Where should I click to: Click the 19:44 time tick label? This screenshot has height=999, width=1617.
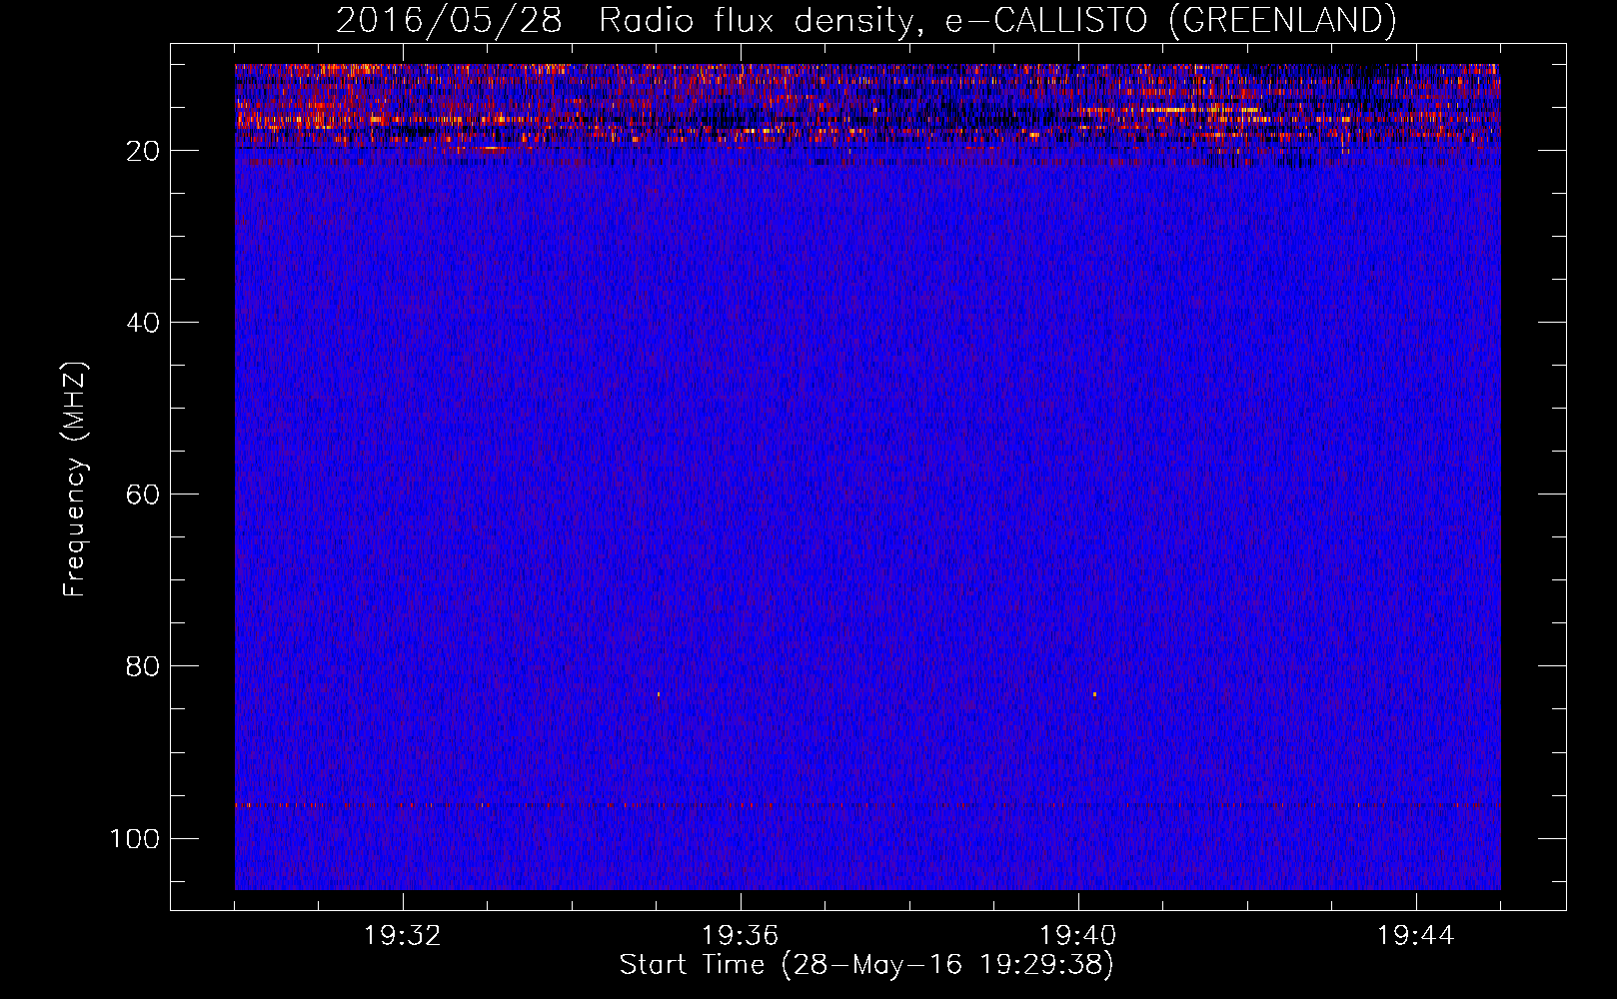1416,936
